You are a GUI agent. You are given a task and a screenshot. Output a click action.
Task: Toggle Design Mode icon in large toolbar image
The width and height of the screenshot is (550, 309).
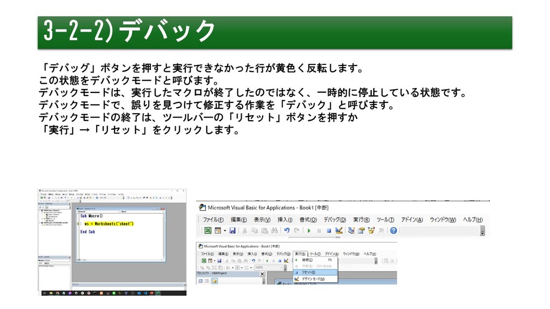coord(339,230)
